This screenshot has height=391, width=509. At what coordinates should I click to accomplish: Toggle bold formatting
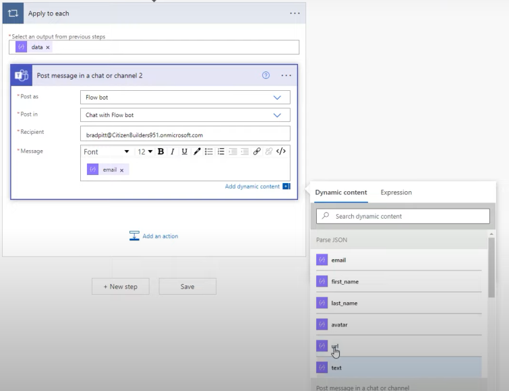click(x=160, y=151)
